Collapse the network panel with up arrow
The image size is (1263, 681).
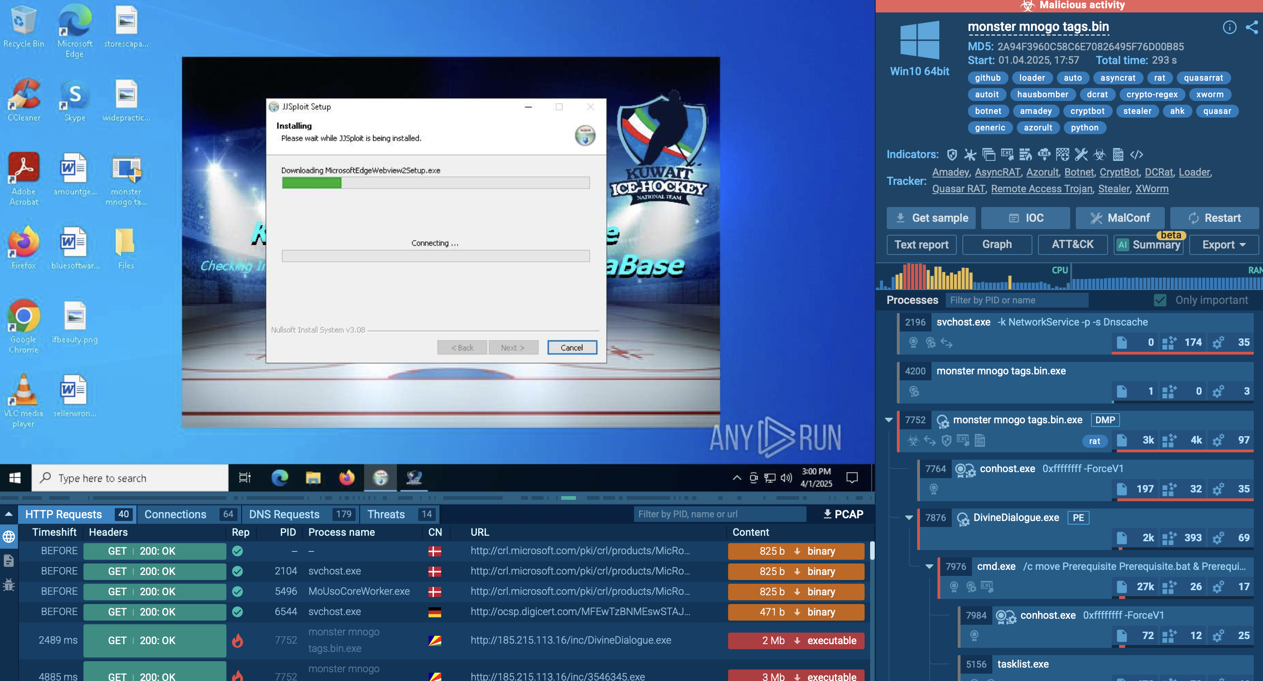pos(9,514)
